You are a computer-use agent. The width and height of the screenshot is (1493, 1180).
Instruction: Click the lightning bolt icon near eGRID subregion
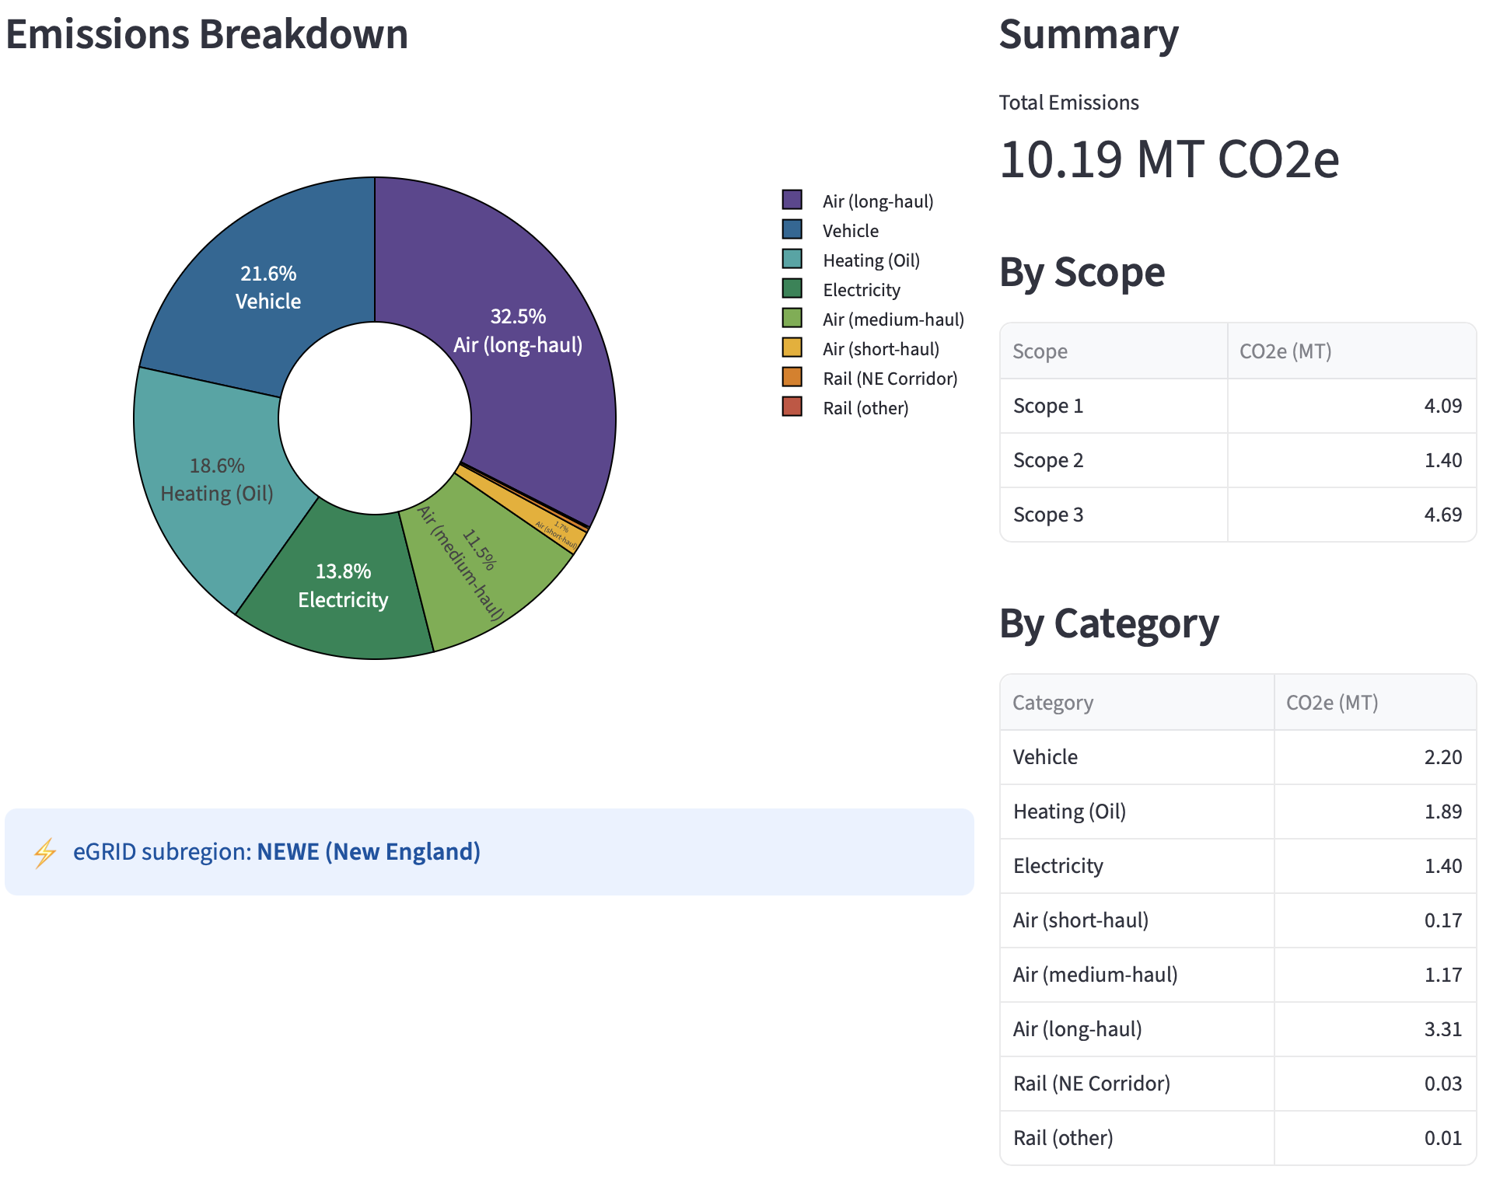tap(44, 852)
